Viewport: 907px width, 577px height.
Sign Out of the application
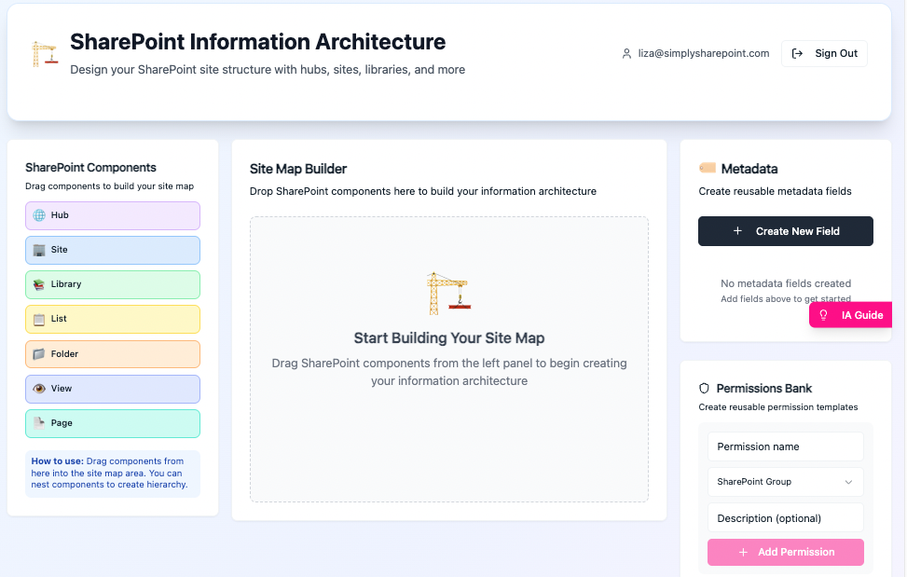[x=824, y=53]
